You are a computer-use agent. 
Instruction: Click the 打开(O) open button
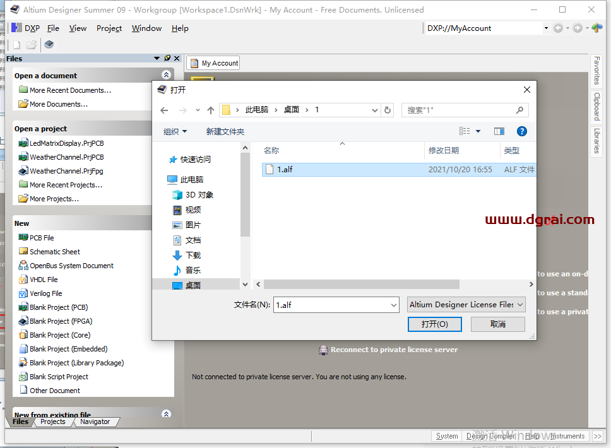tap(435, 324)
